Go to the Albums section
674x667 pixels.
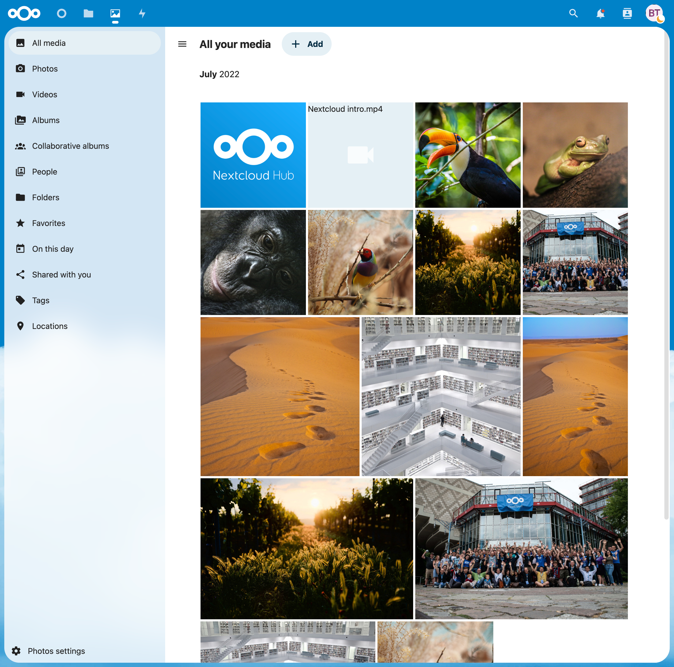click(46, 120)
